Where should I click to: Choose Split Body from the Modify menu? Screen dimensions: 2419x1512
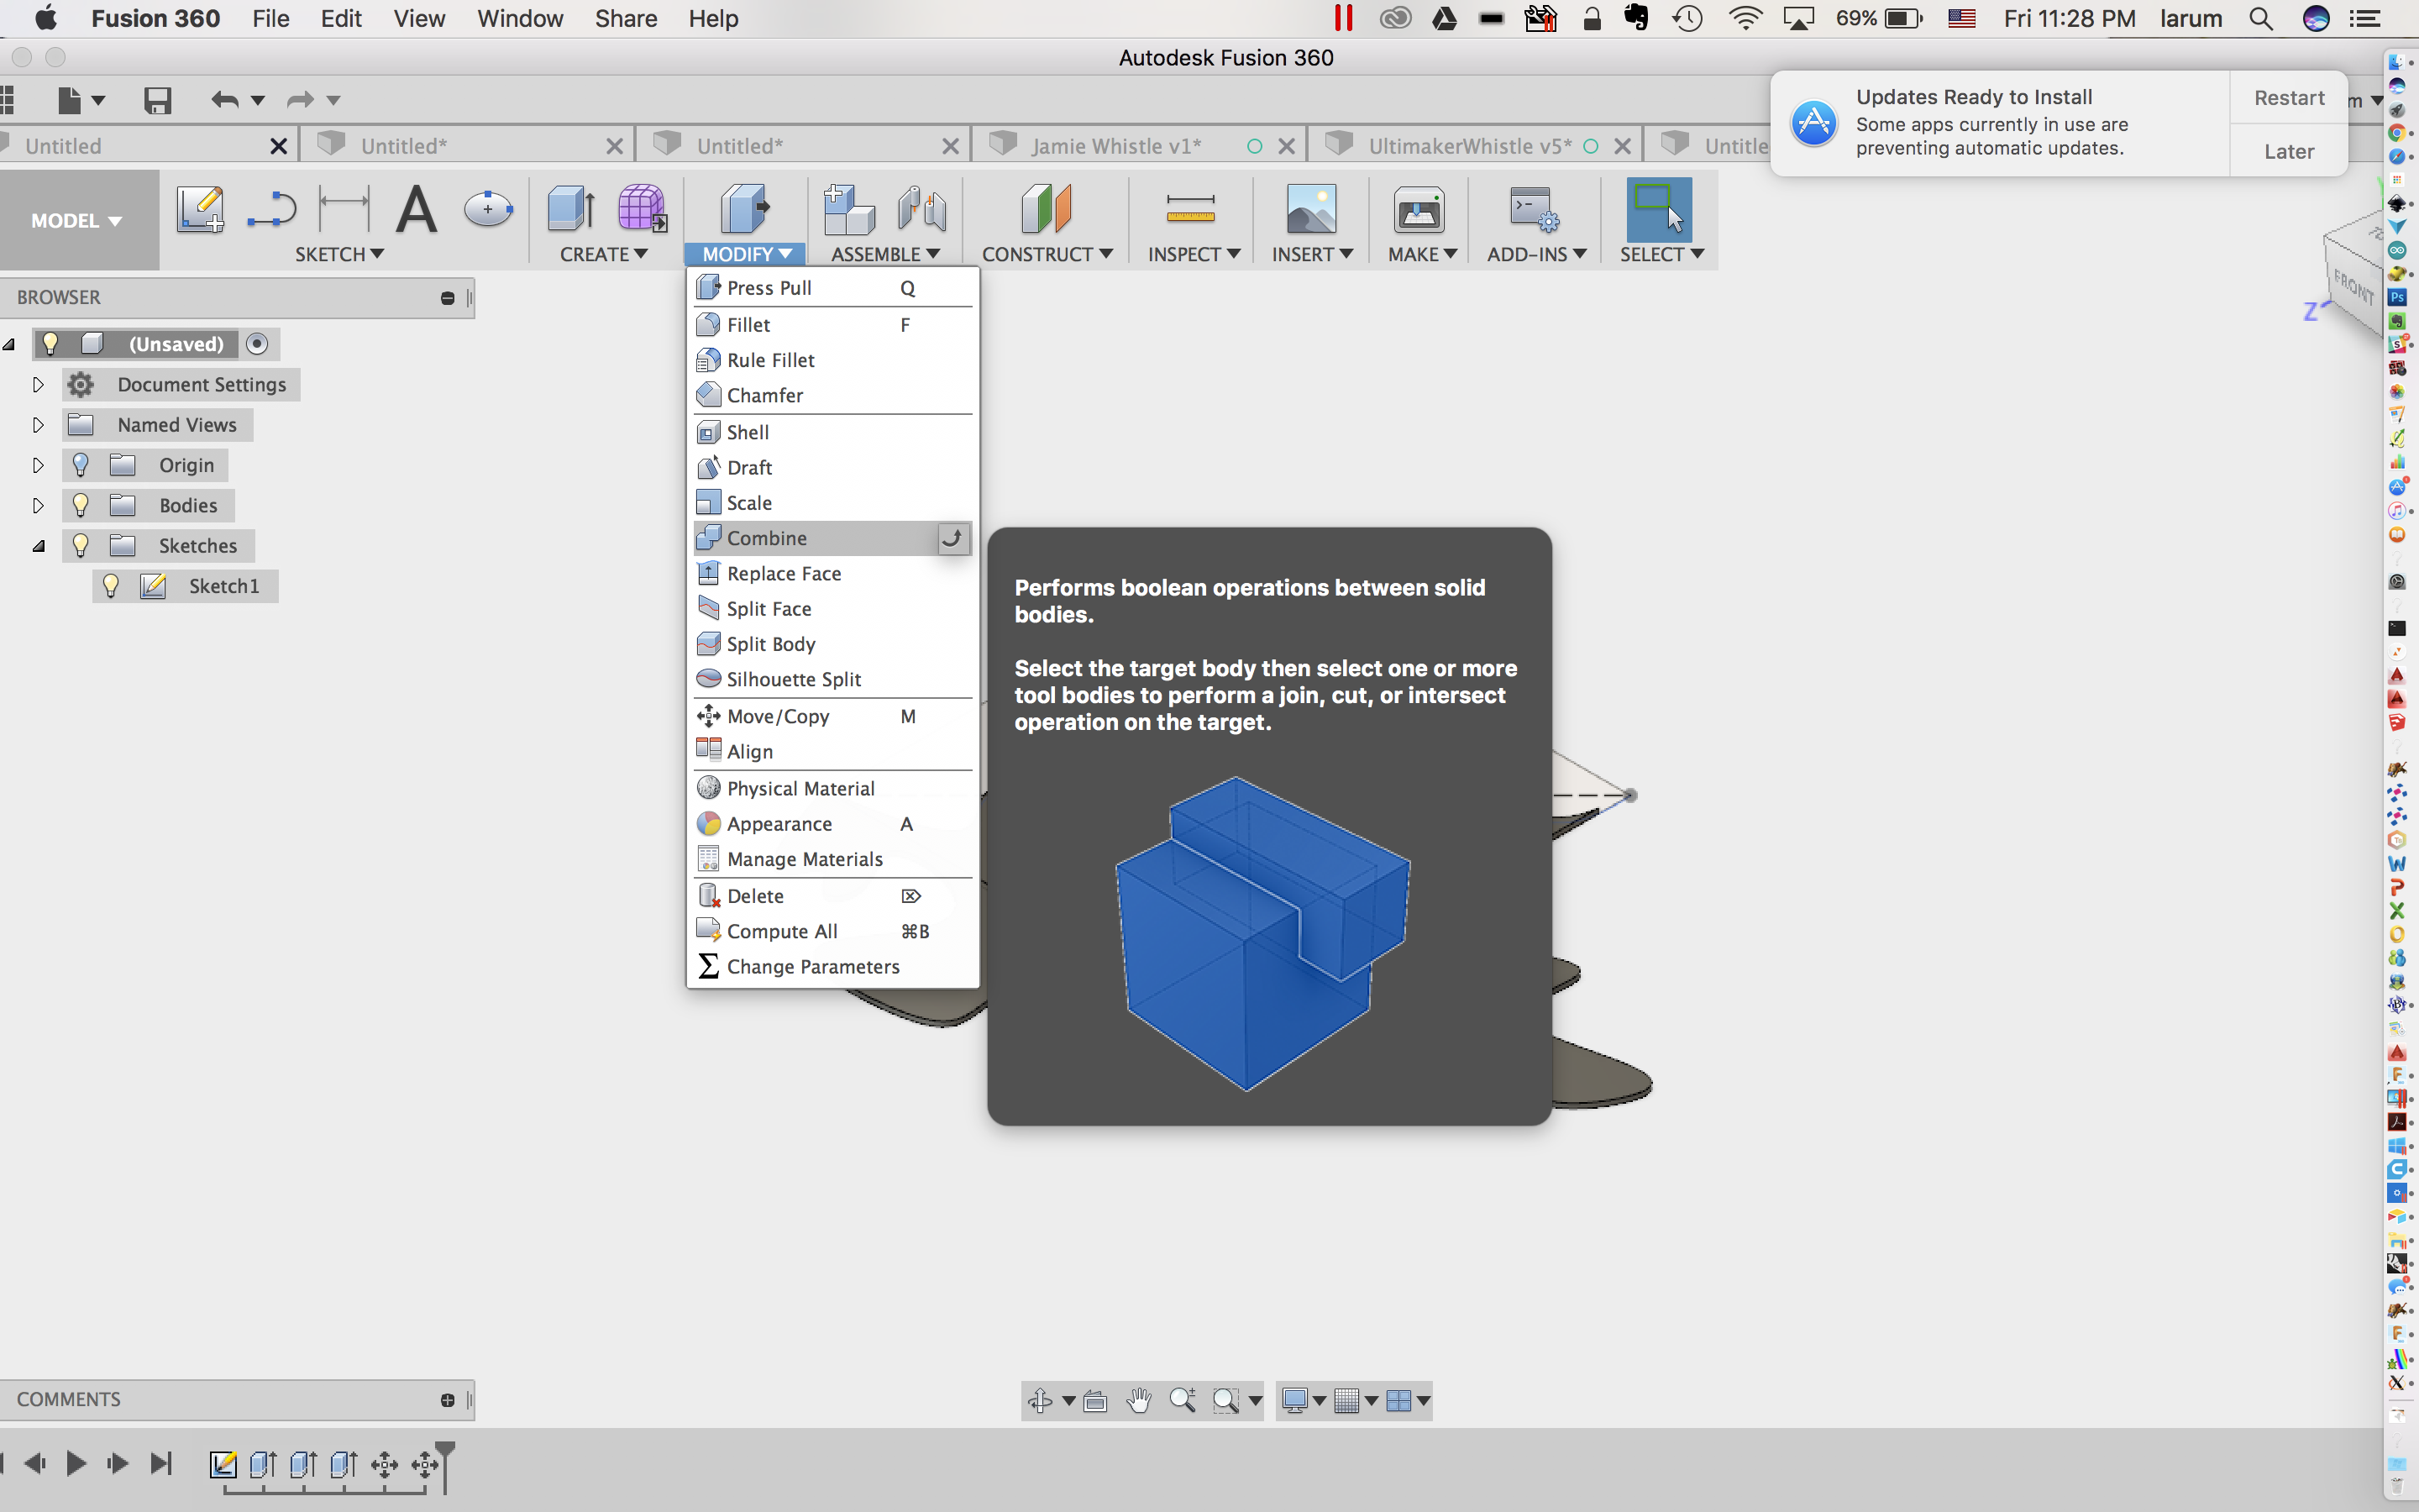coord(832,644)
